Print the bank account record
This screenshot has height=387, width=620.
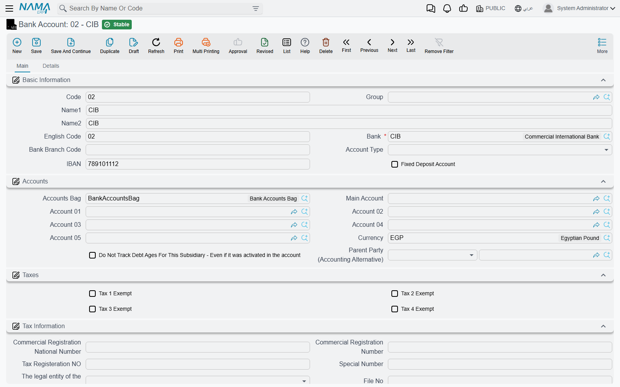click(x=179, y=46)
